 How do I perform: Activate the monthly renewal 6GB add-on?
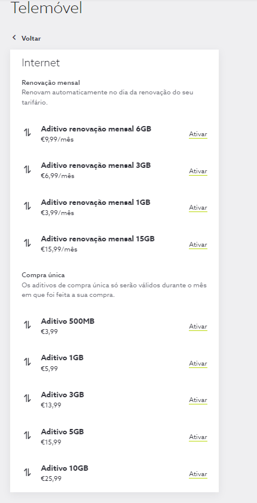[x=198, y=134]
